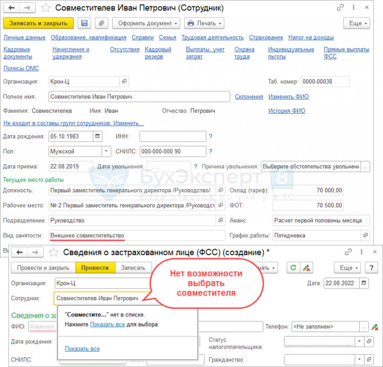Copy link to the employee card
Image resolution: width=383 pixels, height=367 pixels.
[340, 8]
